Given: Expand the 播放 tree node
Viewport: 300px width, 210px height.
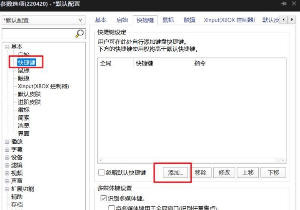Looking at the screenshot, I should (x=7, y=142).
